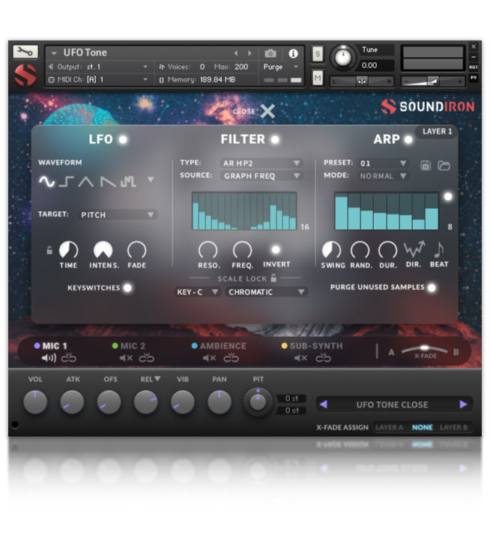Click the ARP save preset floppy icon

point(426,165)
